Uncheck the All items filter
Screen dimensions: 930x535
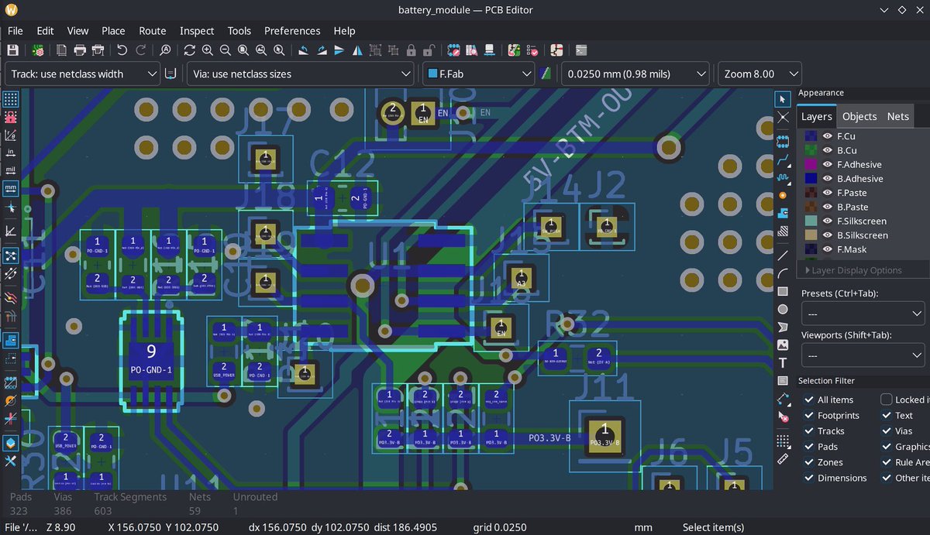(x=809, y=400)
